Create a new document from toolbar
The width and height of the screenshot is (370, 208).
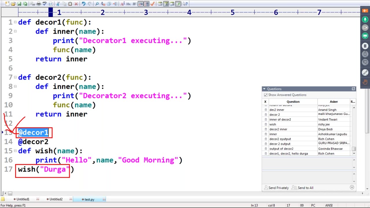[7, 4]
